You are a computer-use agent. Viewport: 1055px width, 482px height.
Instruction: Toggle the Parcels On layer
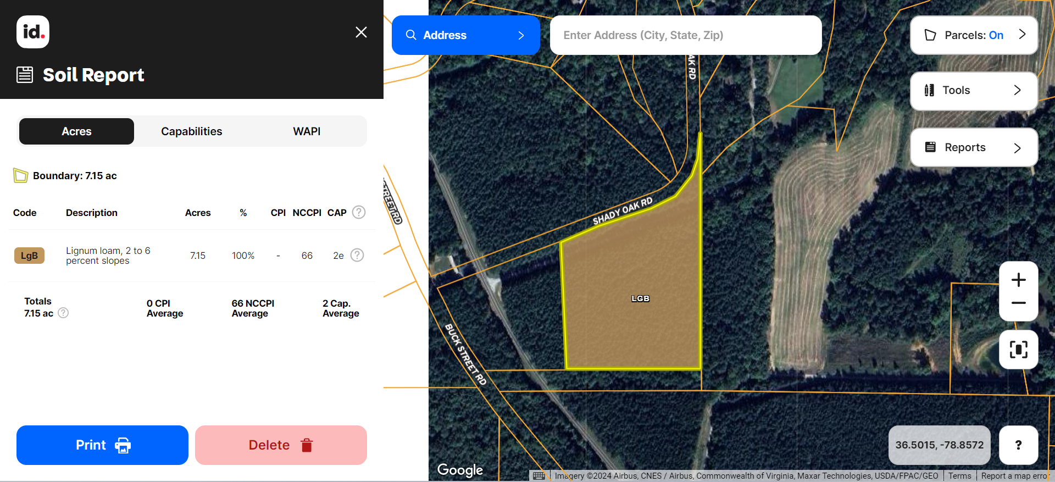(x=974, y=35)
